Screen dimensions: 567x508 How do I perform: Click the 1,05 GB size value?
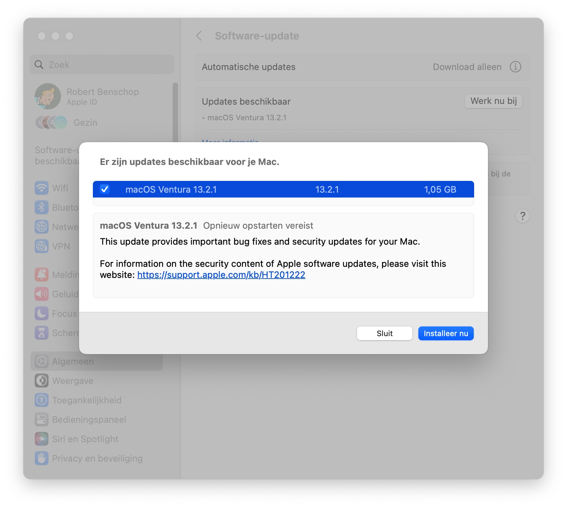440,190
